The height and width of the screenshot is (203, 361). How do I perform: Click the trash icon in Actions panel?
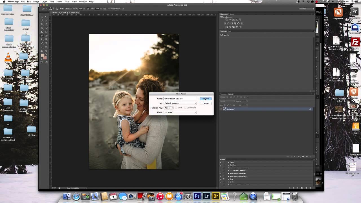pyautogui.click(x=311, y=188)
